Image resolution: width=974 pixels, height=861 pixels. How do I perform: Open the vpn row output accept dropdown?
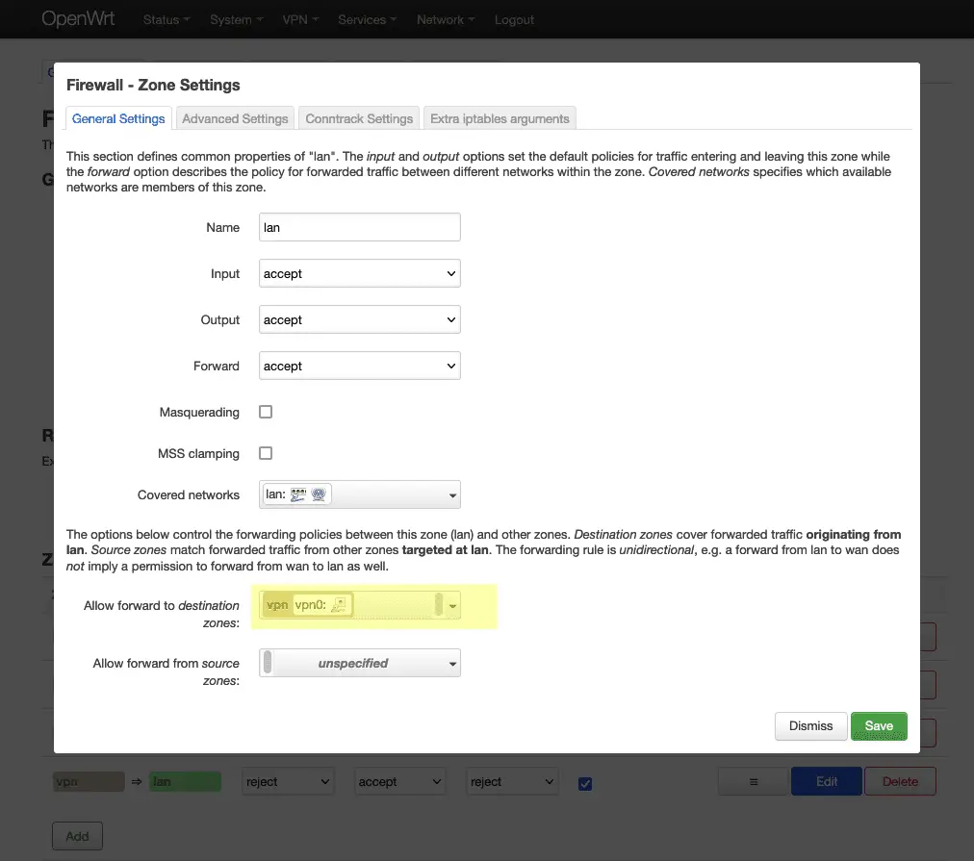(400, 781)
